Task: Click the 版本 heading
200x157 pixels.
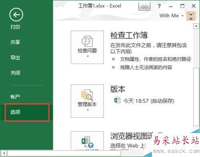Action: point(118,89)
